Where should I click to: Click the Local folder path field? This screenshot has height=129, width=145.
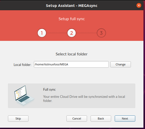click(71, 64)
